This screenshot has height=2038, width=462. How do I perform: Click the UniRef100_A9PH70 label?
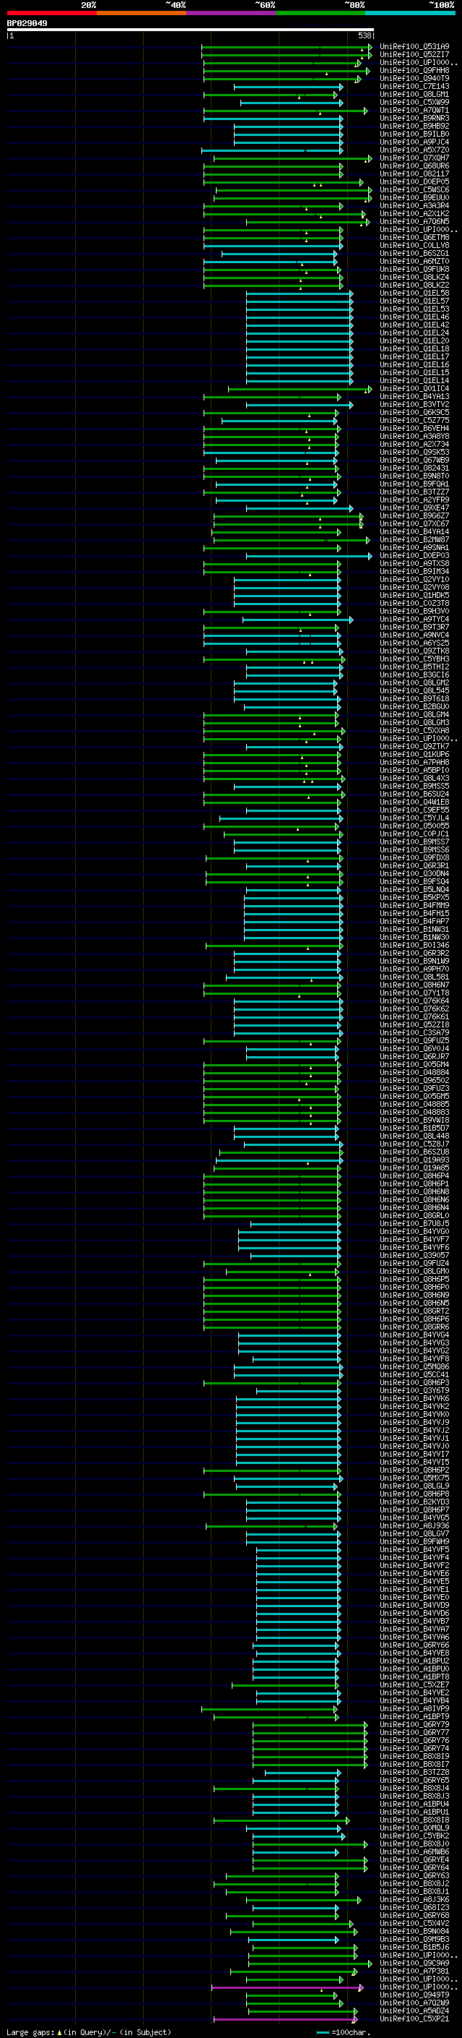[x=414, y=968]
